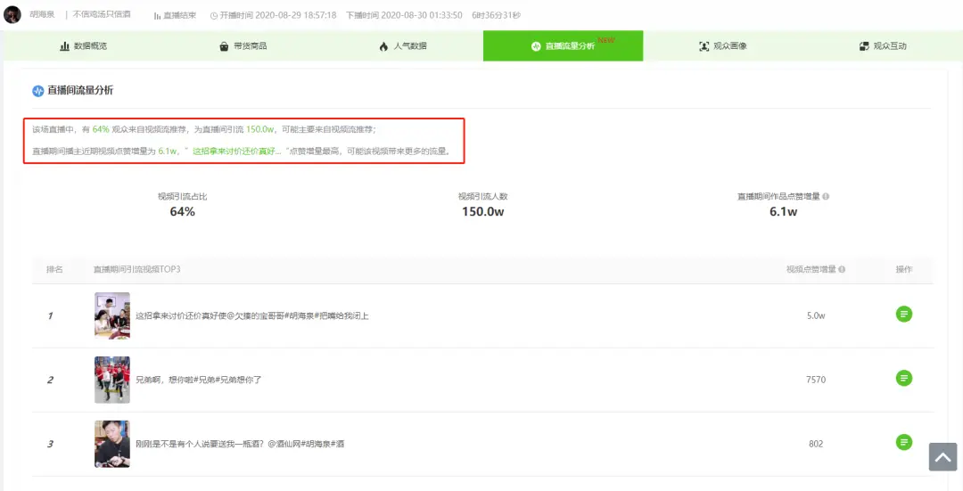
Task: Click the flame icon beside 人气数据
Action: pos(383,46)
